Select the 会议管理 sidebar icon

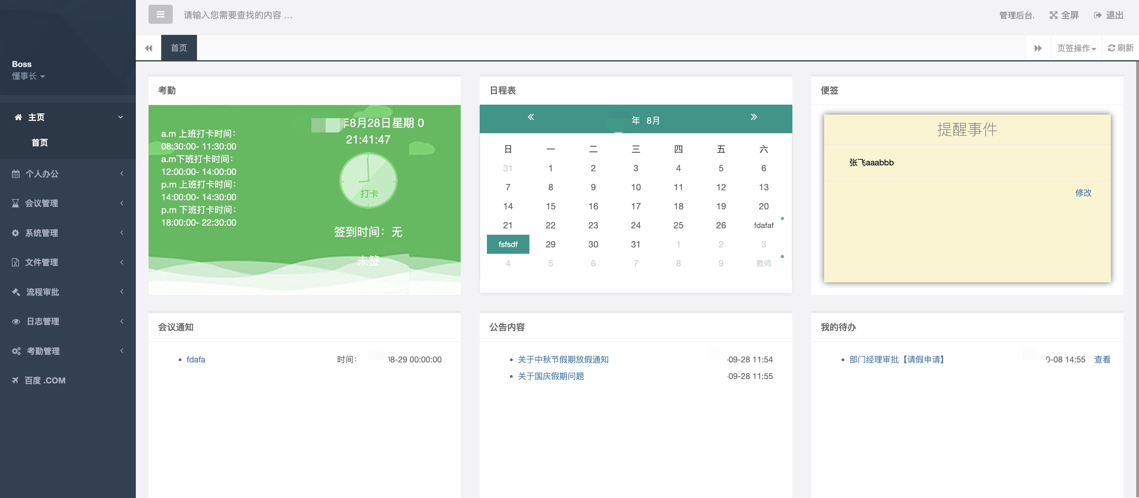click(16, 203)
